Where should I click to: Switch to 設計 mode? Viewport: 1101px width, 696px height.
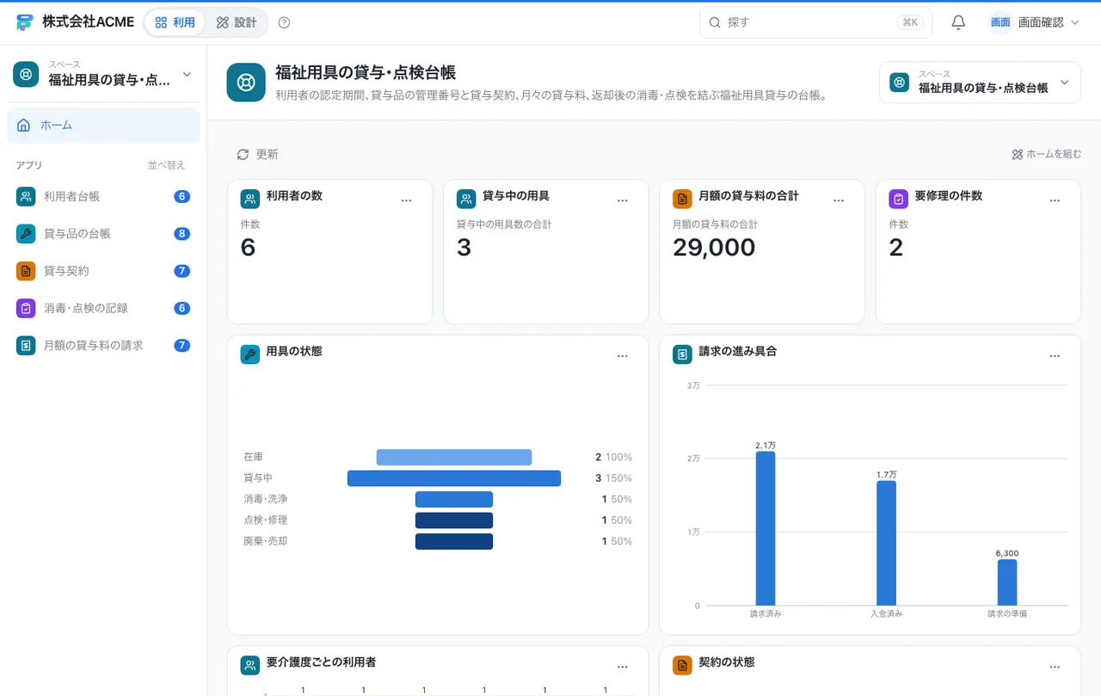[237, 22]
